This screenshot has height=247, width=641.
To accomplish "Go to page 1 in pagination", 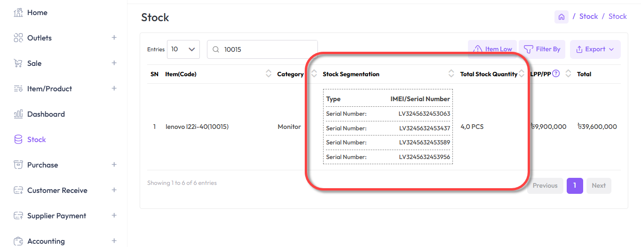I will 574,186.
